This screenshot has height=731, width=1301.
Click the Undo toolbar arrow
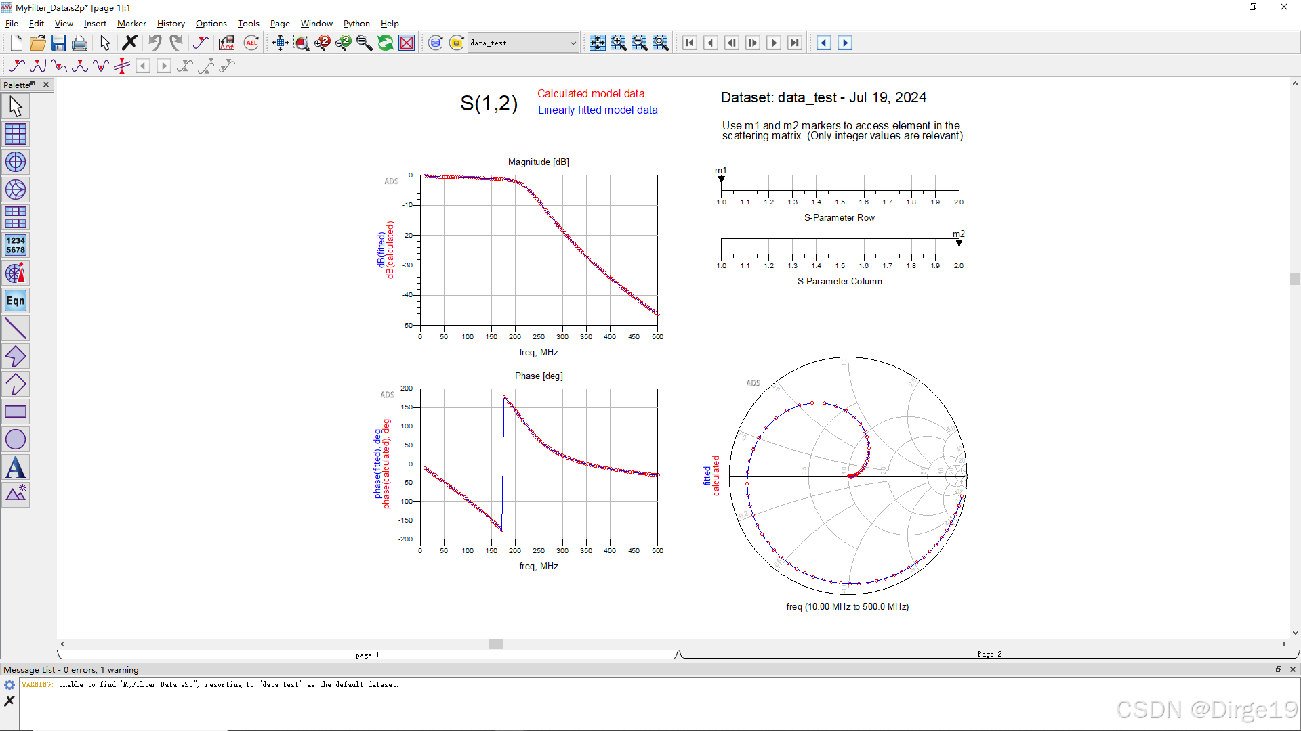click(154, 42)
